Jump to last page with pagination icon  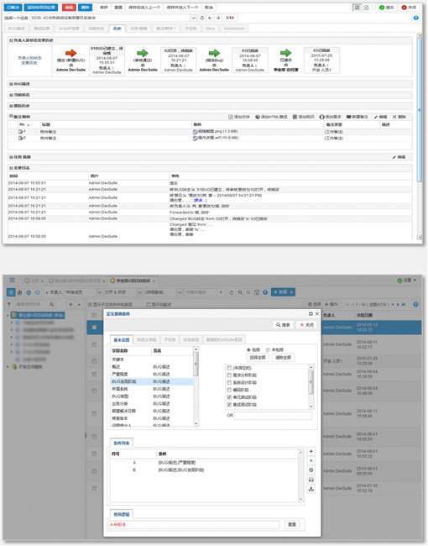pyautogui.click(x=404, y=304)
